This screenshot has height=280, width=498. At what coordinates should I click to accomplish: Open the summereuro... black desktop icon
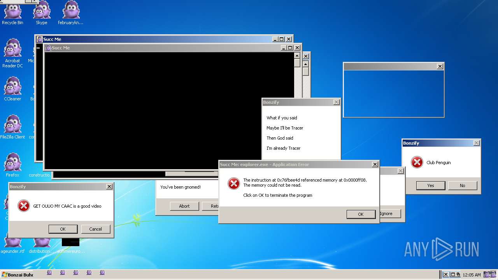(70, 245)
